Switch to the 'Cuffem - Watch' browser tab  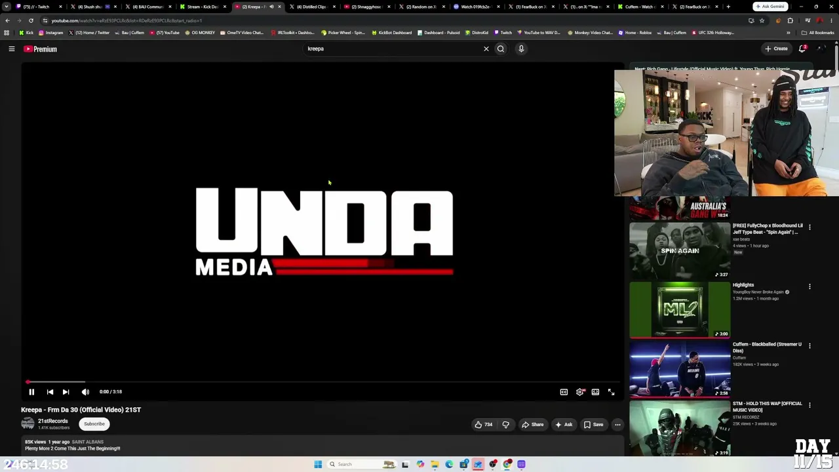pyautogui.click(x=640, y=7)
